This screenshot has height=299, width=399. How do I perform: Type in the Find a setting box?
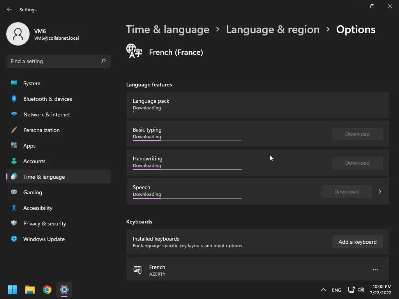[x=54, y=61]
